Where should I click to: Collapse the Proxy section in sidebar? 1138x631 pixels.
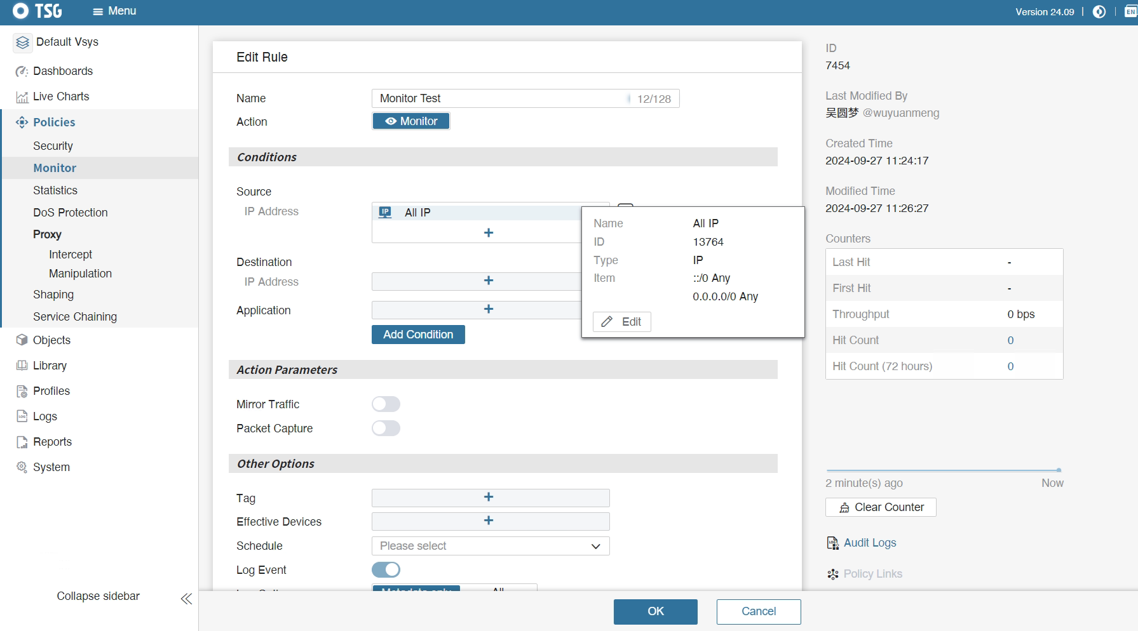tap(47, 234)
